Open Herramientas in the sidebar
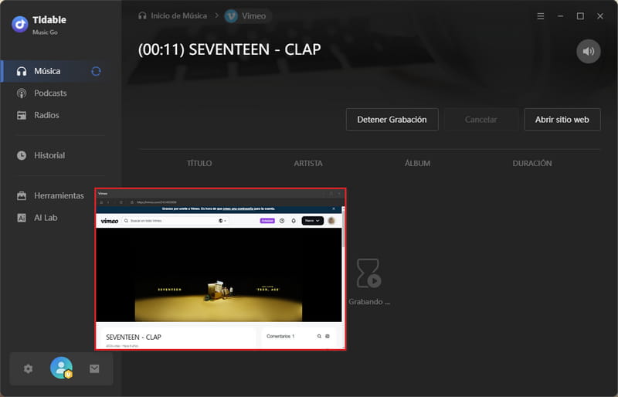This screenshot has height=397, width=618. [59, 196]
